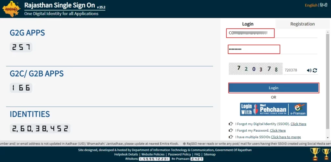Open the FAQ footer link
The width and height of the screenshot is (331, 162).
(x=197, y=154)
